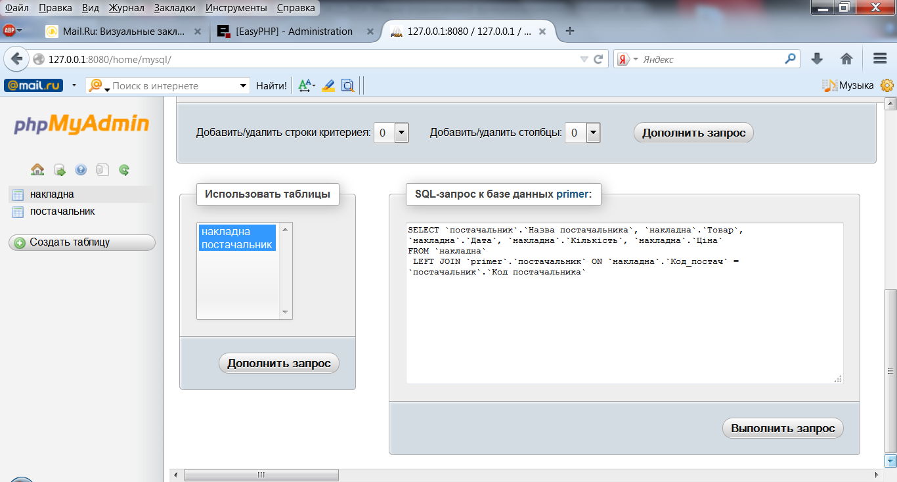Click the browser home page icon
This screenshot has height=482, width=897.
tap(846, 59)
